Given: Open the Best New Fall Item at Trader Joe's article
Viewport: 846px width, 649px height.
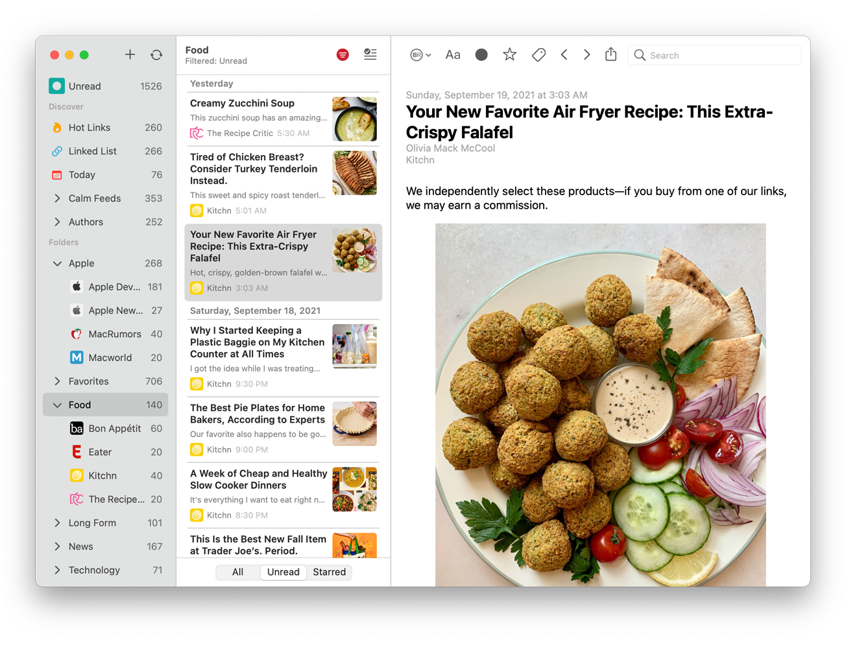Looking at the screenshot, I should pos(284,544).
